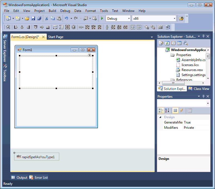The width and height of the screenshot is (215, 189).
Task: Click the Redo arrow icon
Action: (x=76, y=18)
